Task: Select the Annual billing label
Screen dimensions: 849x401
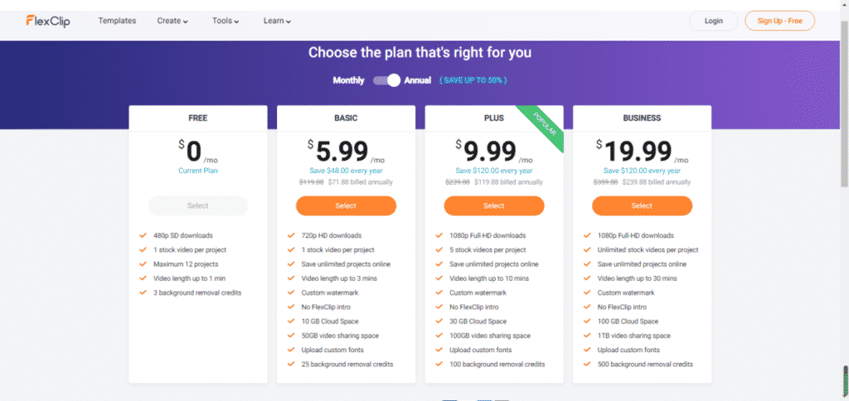Action: coord(418,80)
